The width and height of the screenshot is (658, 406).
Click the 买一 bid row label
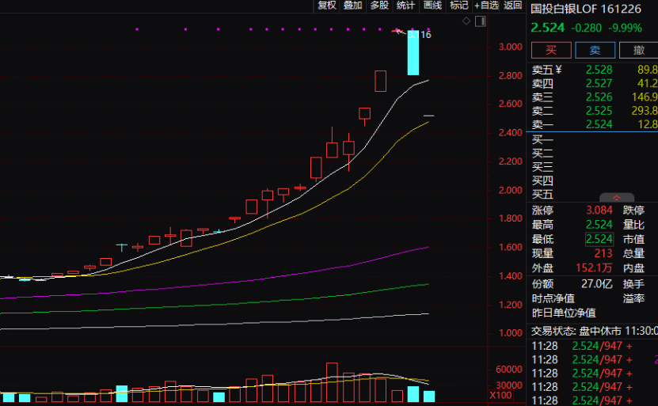click(542, 139)
